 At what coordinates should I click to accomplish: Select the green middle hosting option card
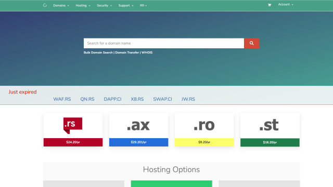coord(172,183)
